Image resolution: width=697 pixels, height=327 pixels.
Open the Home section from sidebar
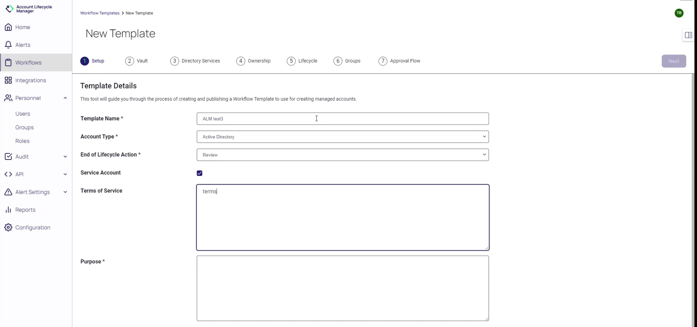tap(23, 27)
